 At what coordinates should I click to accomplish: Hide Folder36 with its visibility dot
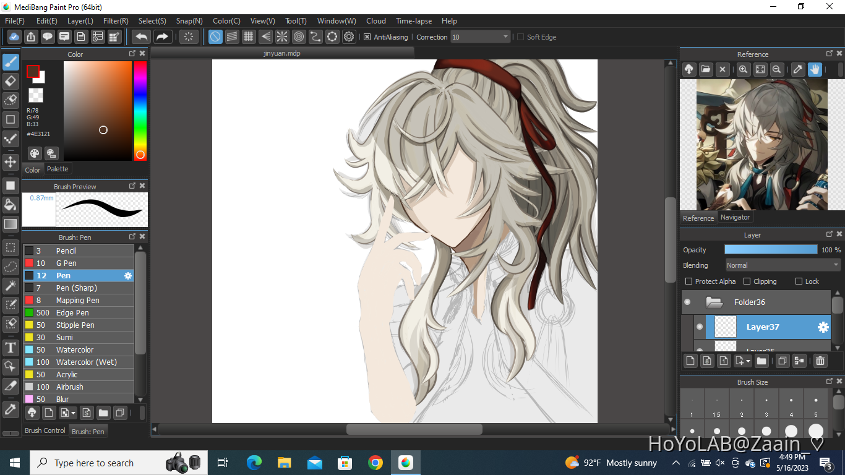click(x=687, y=302)
